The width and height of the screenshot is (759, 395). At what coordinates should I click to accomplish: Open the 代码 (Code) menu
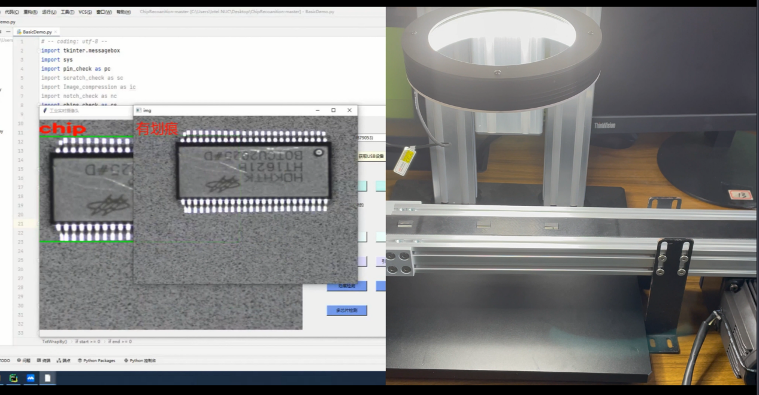(x=11, y=11)
